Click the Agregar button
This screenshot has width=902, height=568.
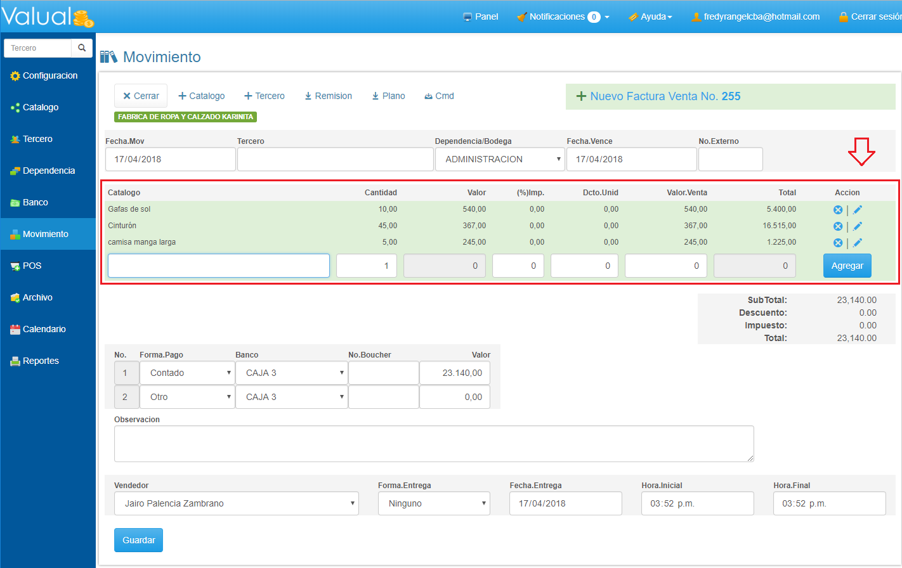(847, 266)
